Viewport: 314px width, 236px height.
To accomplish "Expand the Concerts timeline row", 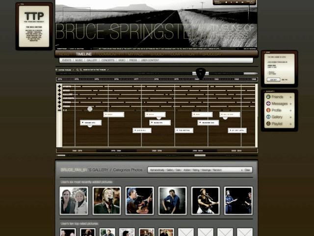I will click(59, 98).
